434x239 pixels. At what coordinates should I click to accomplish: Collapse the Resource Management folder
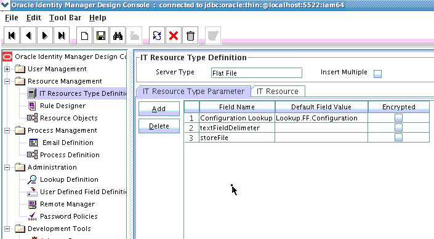pos(7,81)
